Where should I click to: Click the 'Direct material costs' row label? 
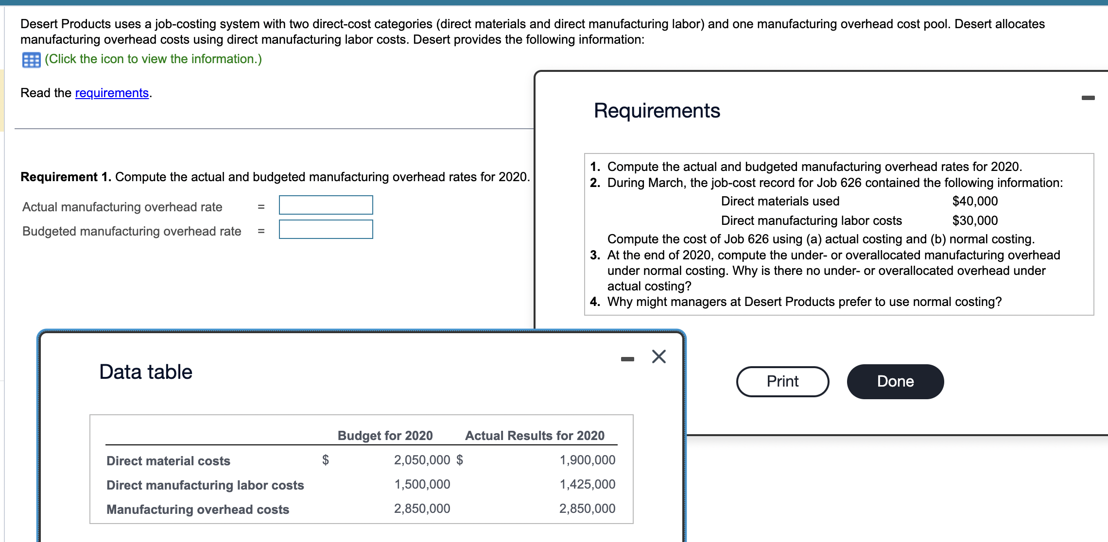click(168, 461)
